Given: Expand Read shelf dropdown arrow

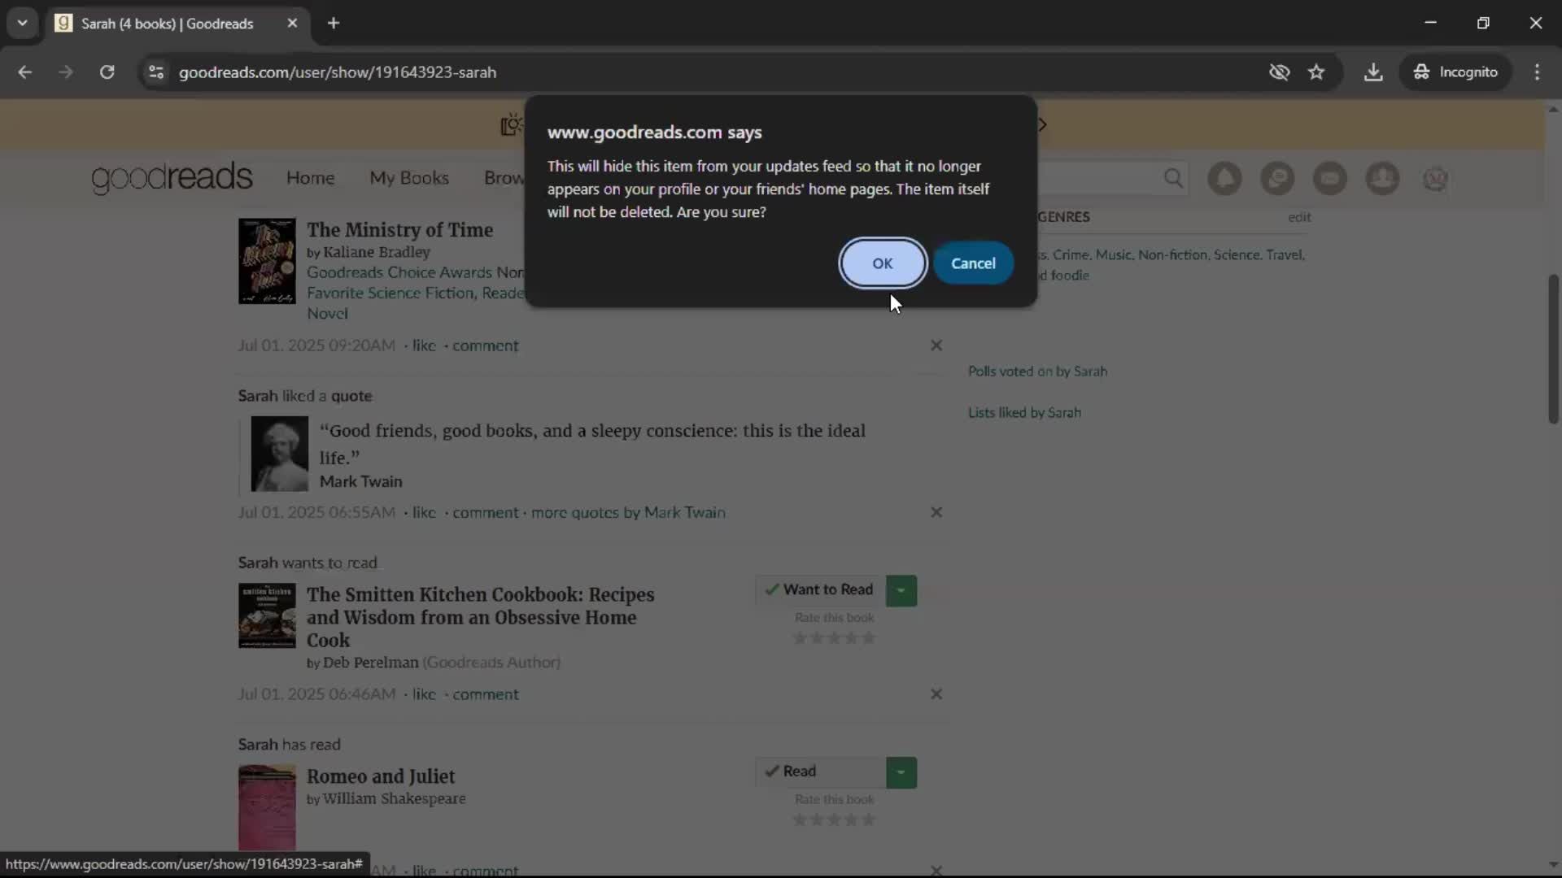Looking at the screenshot, I should click(901, 772).
